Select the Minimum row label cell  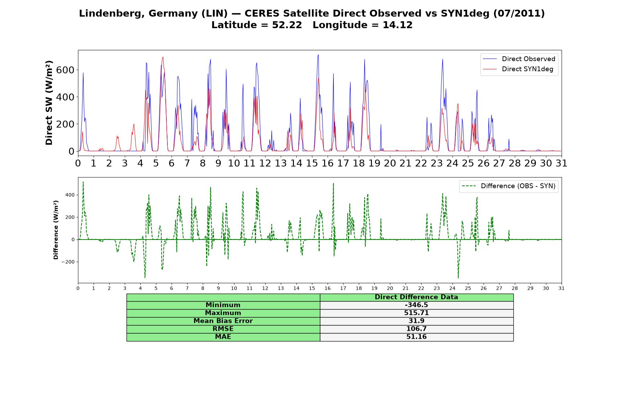tap(223, 305)
